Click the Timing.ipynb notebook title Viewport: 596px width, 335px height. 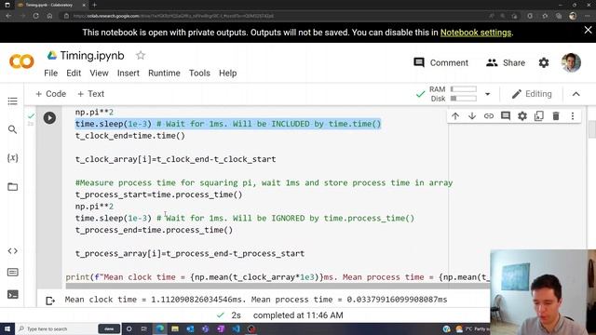(x=92, y=56)
